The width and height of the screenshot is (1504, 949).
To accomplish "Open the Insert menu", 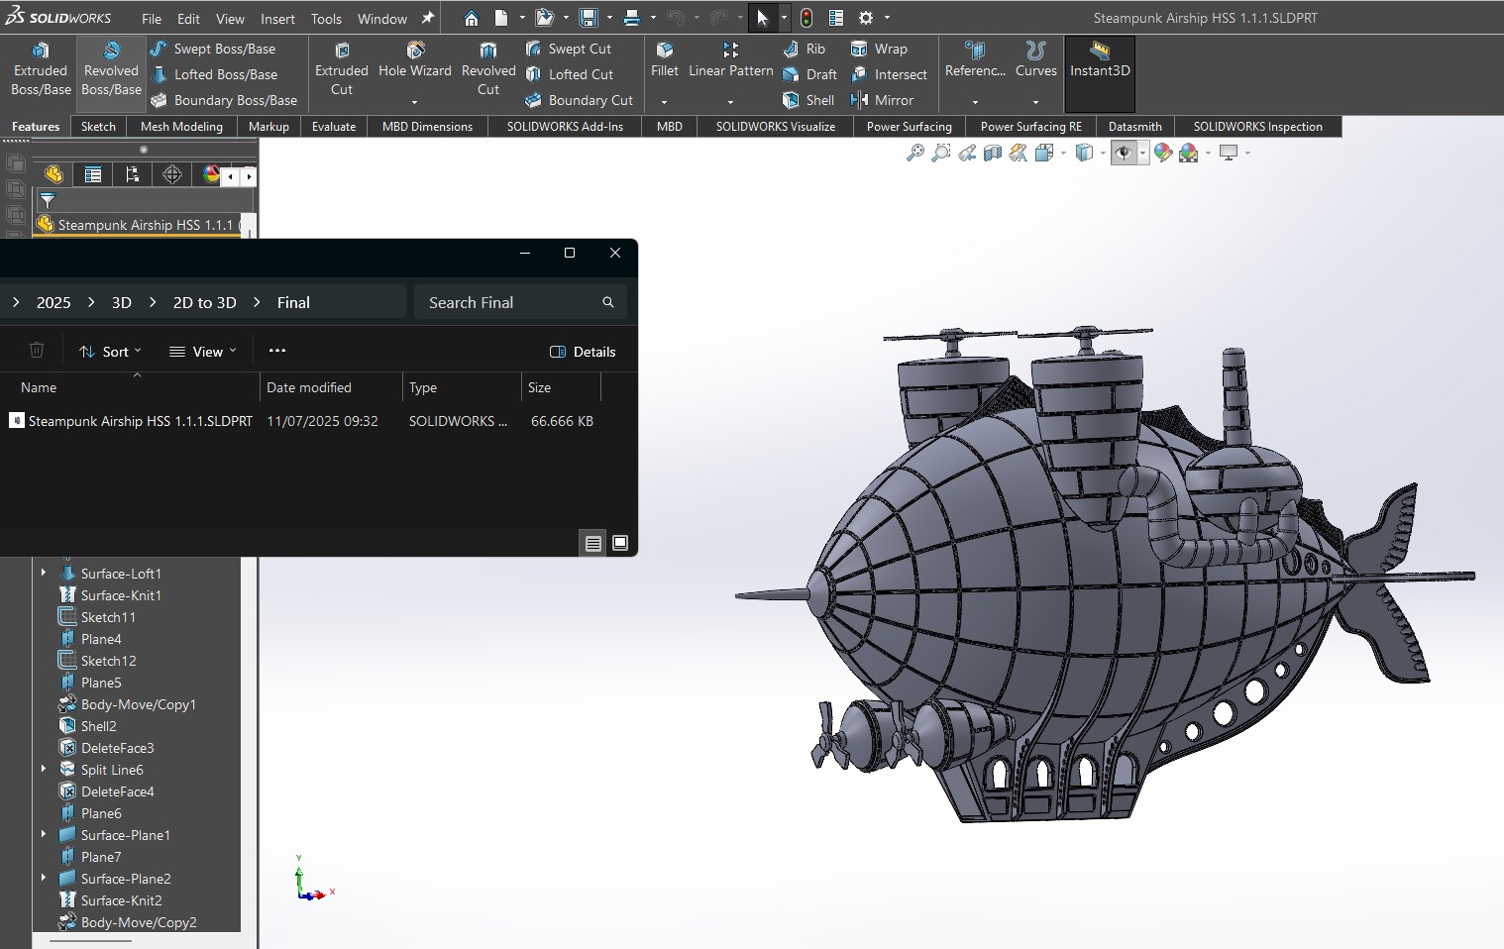I will click(x=277, y=19).
